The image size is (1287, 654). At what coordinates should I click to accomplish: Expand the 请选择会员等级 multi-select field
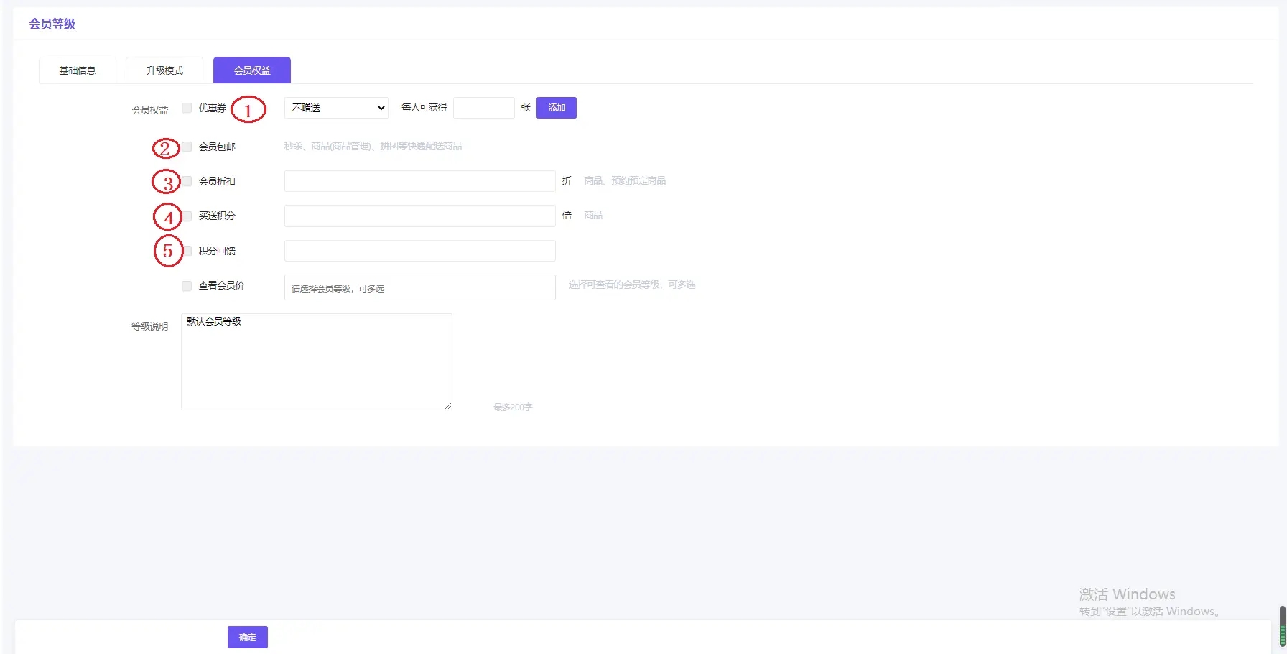click(x=419, y=287)
